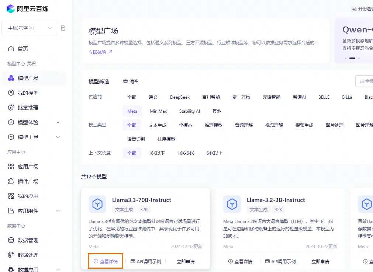
Task: Expand the 应用组件 submenu chevron
Action: click(x=58, y=211)
